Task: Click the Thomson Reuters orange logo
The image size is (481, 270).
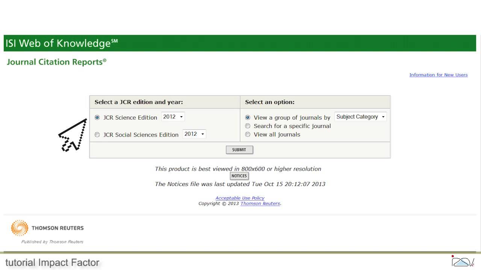Action: 20,228
